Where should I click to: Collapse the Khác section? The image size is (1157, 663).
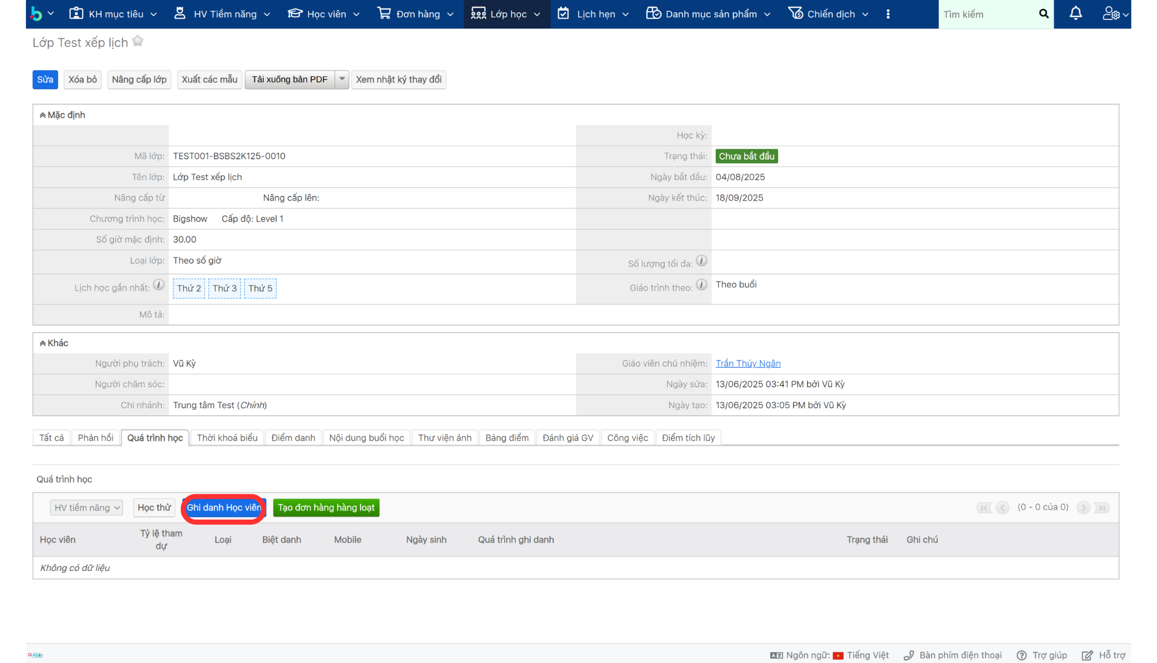tap(43, 343)
